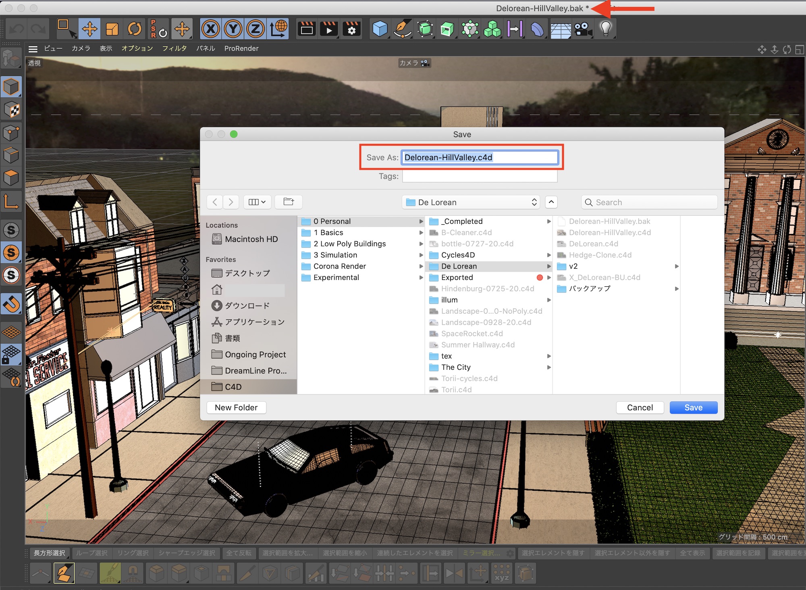The image size is (806, 590).
Task: Select the Spline Pen tool icon
Action: click(x=402, y=29)
